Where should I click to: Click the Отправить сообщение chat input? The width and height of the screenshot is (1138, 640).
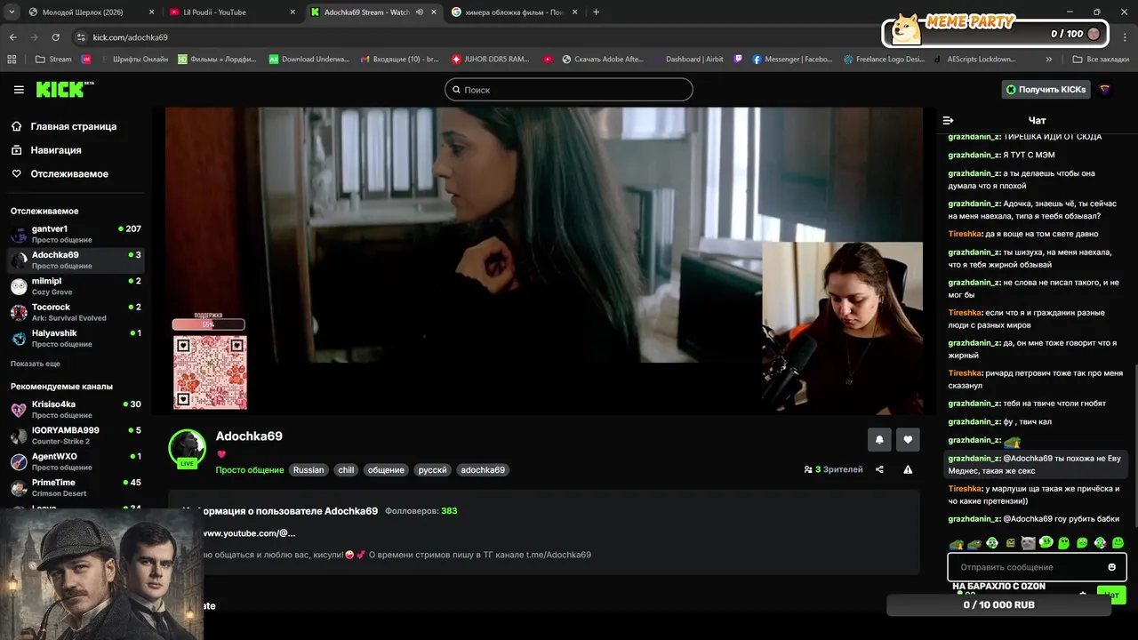click(x=1037, y=567)
